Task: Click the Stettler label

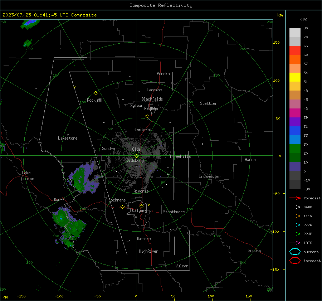Action: (209, 103)
